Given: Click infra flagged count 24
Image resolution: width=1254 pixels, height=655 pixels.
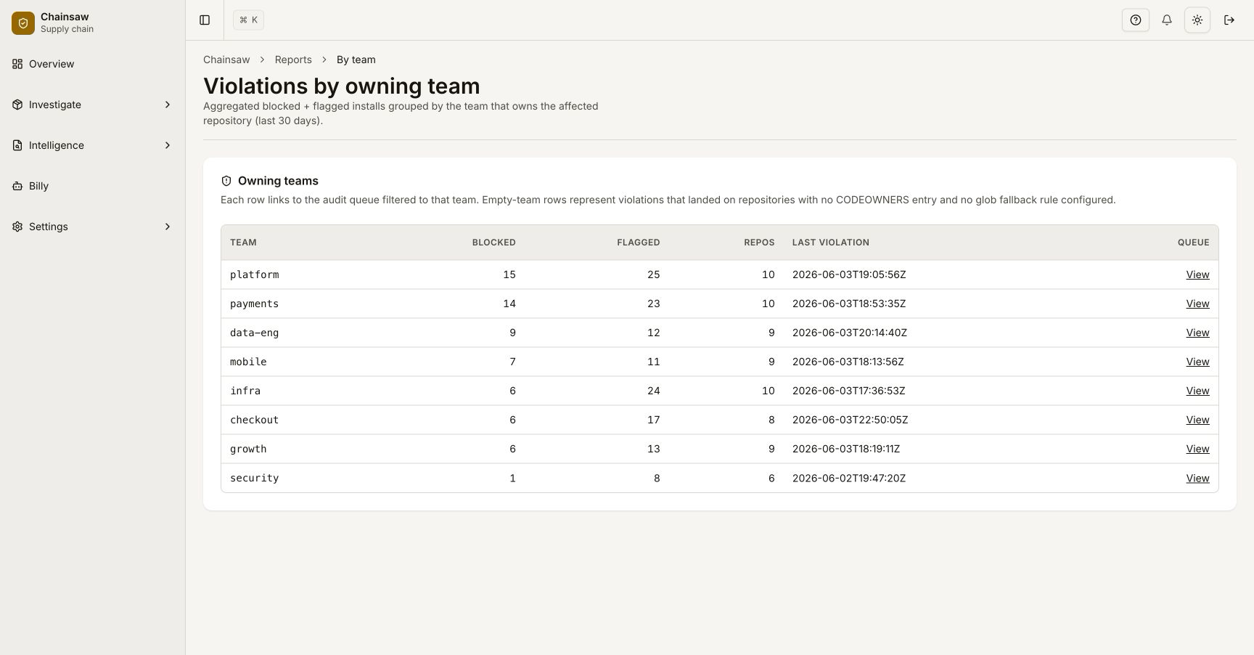Looking at the screenshot, I should point(653,391).
